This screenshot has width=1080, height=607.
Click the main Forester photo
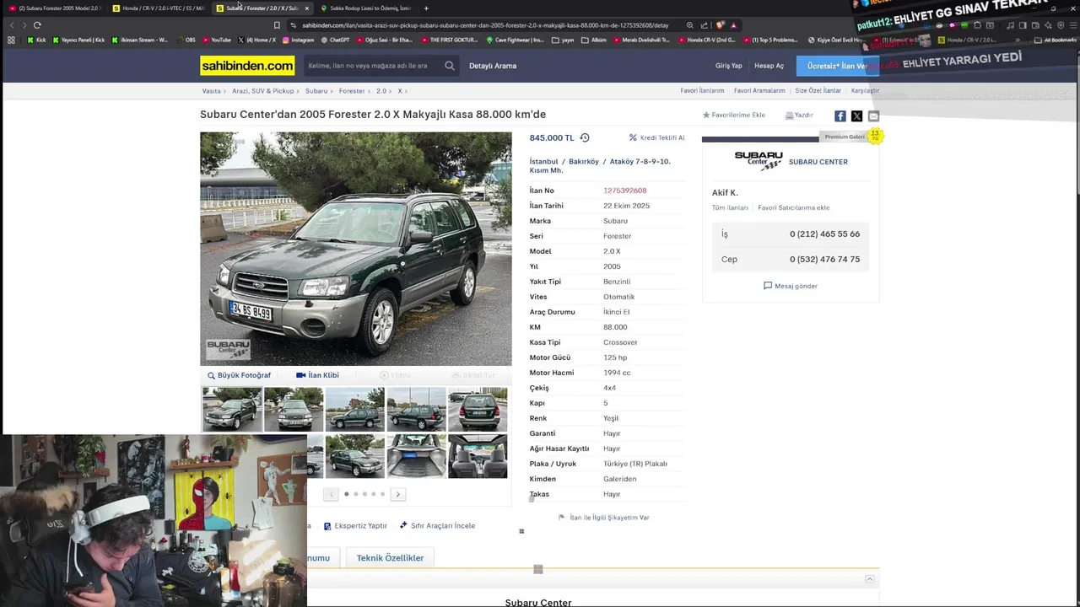tap(355, 249)
